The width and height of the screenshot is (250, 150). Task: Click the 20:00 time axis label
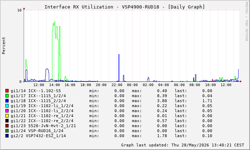click(x=101, y=85)
